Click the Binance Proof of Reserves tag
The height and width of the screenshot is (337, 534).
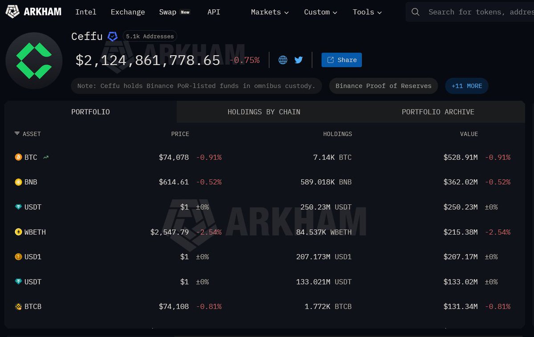[x=384, y=86]
